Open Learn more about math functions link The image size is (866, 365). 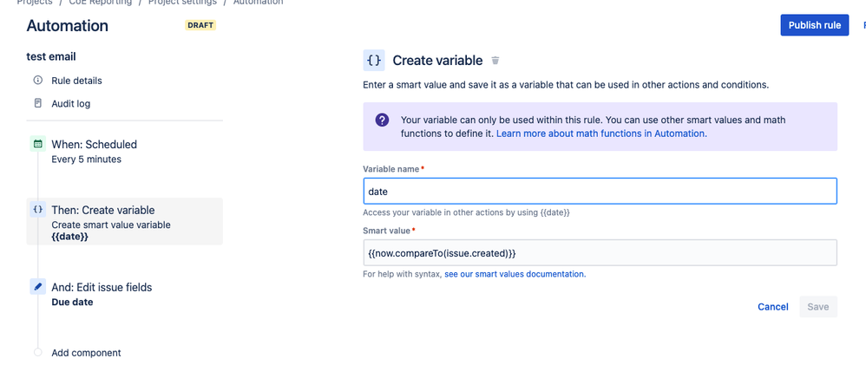601,134
